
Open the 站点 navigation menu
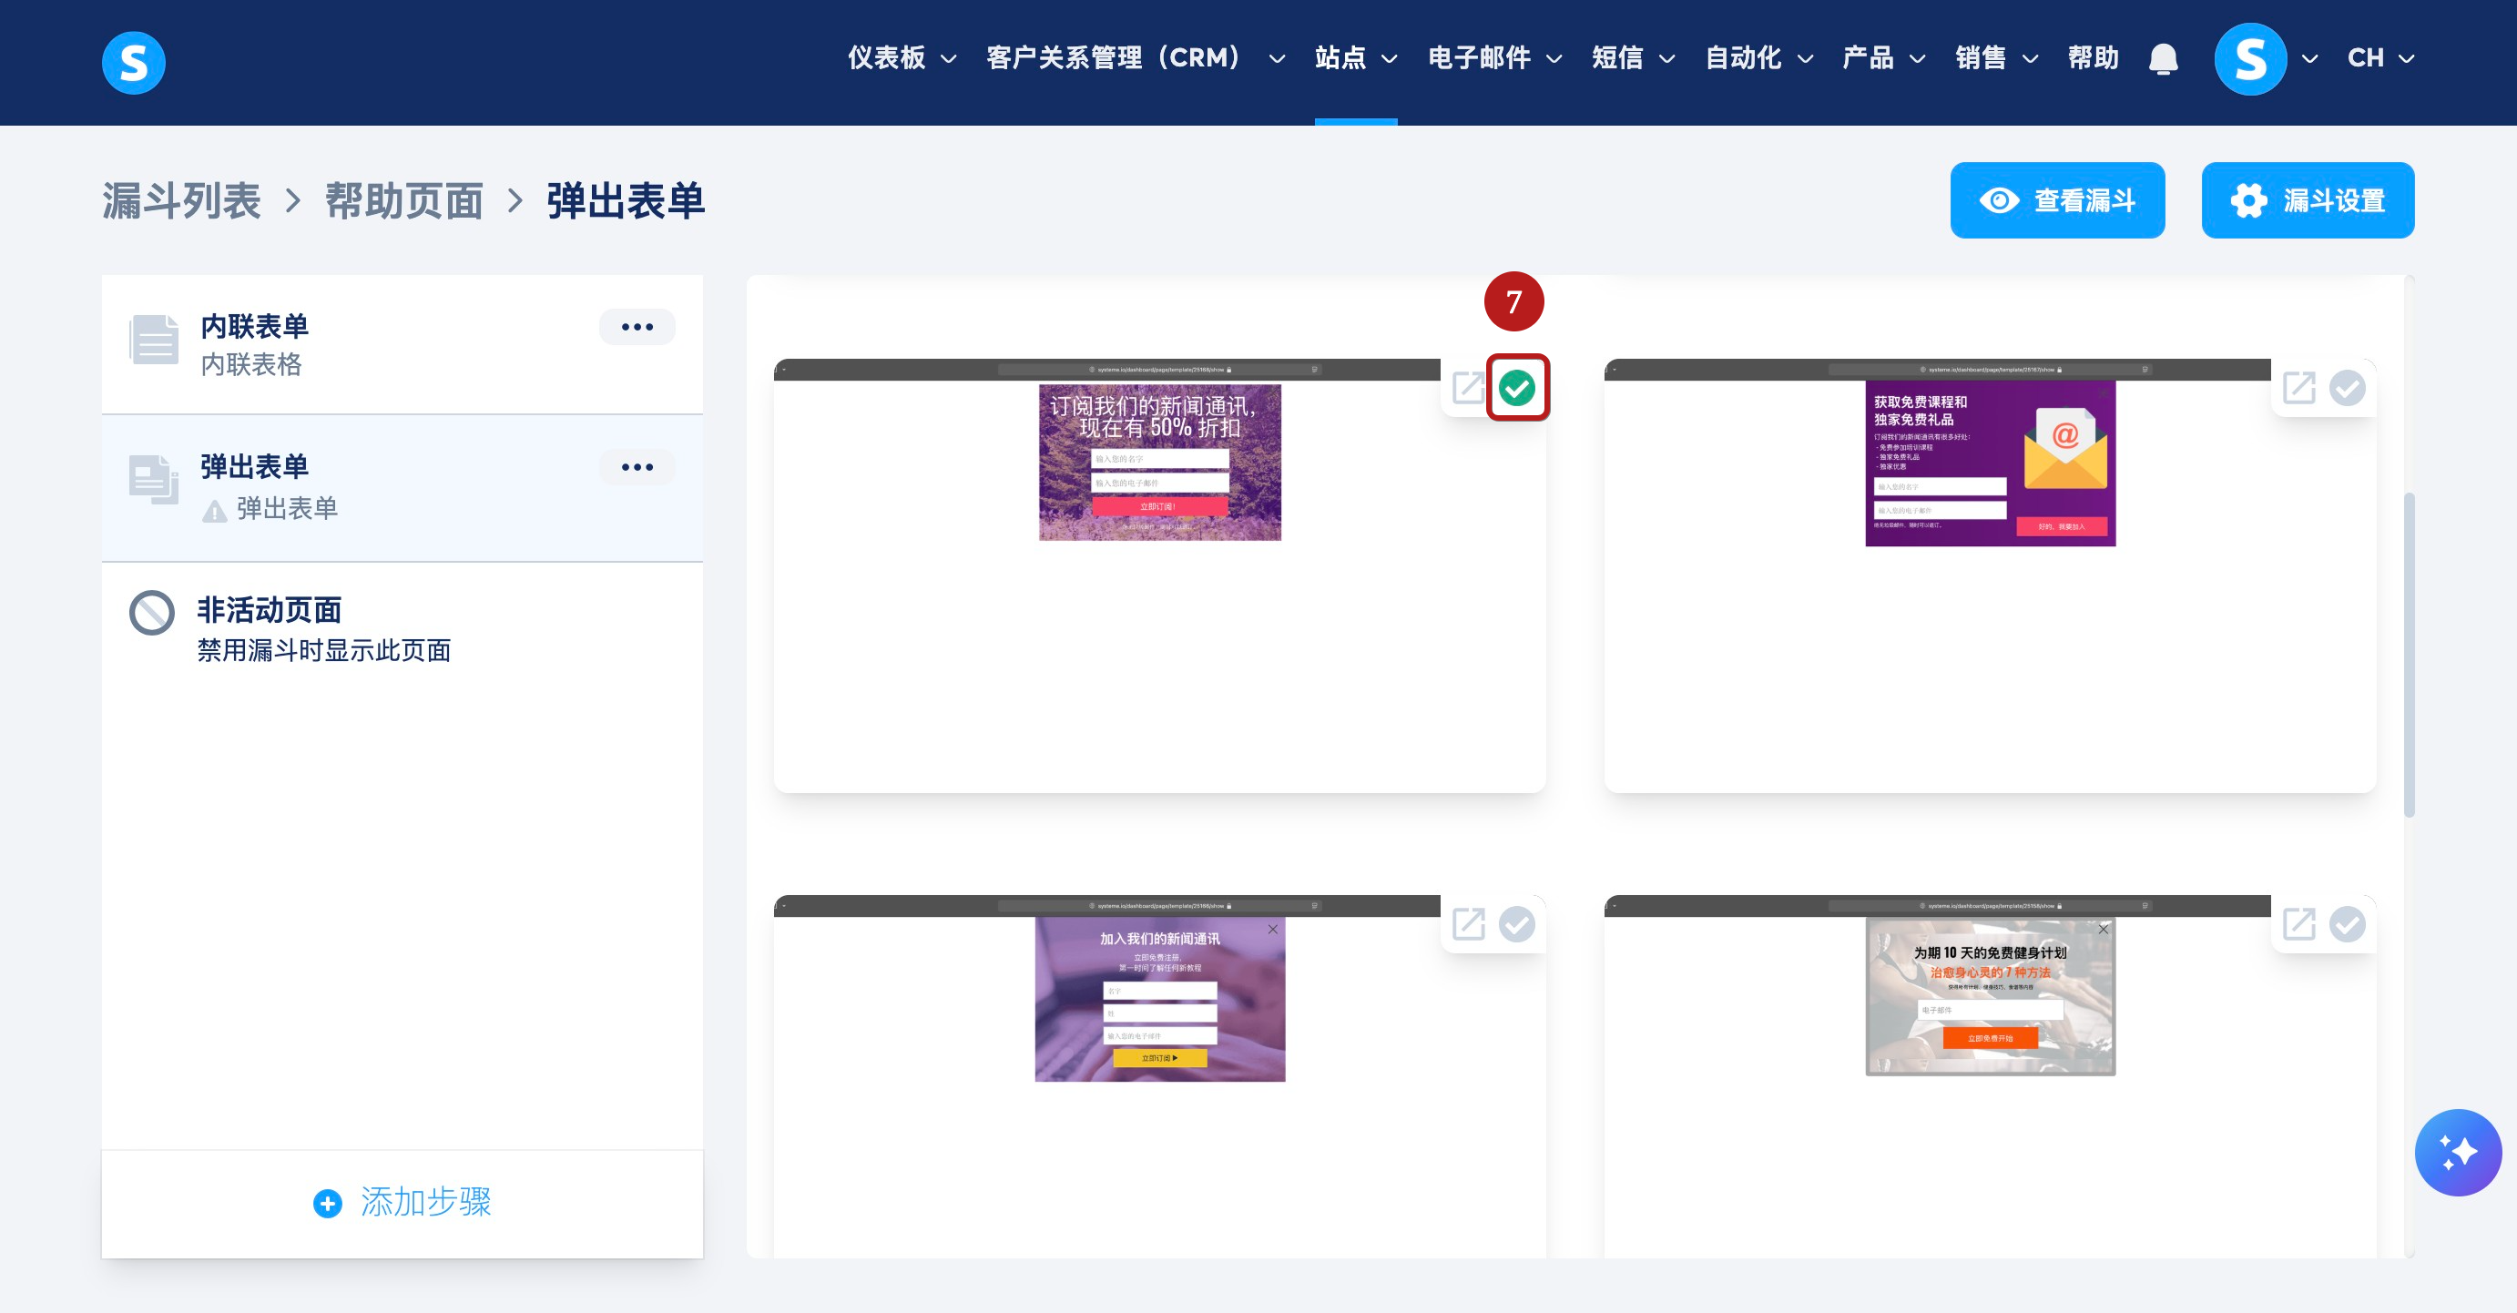pyautogui.click(x=1354, y=58)
